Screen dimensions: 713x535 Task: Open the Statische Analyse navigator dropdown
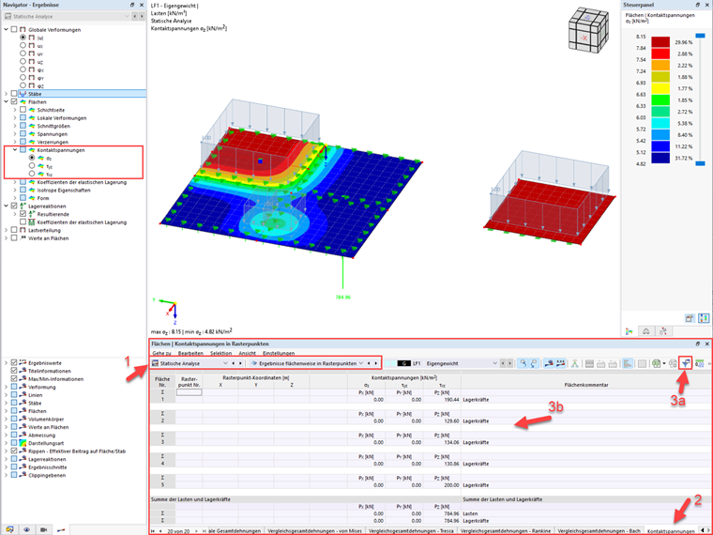pos(67,16)
